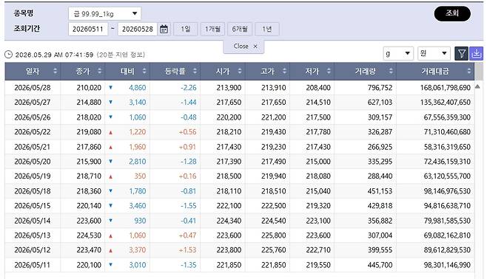Screen dimensions: 487x279
Task: Click date cell 2026/05/11
Action: [33, 265]
